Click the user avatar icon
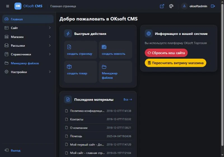Image resolution: width=224 pixels, height=157 pixels. [x=184, y=6]
